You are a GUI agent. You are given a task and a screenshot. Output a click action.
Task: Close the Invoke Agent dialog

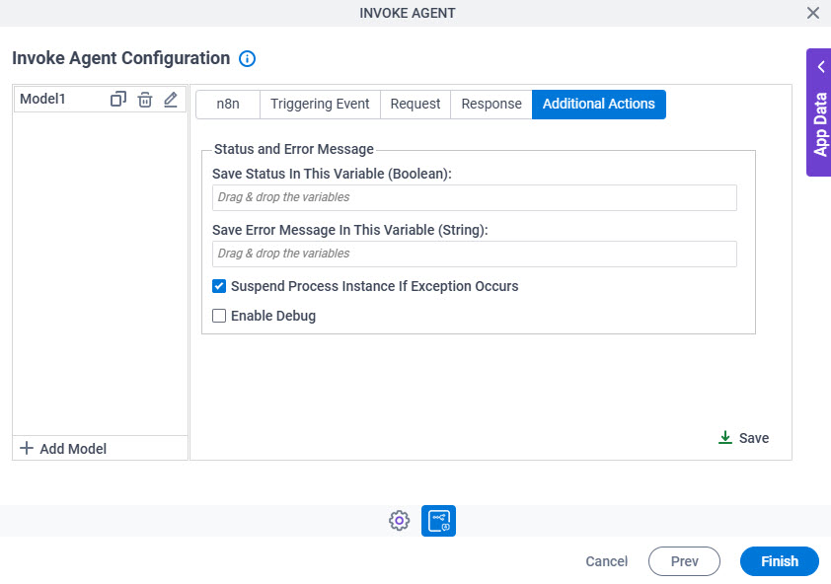(x=813, y=13)
